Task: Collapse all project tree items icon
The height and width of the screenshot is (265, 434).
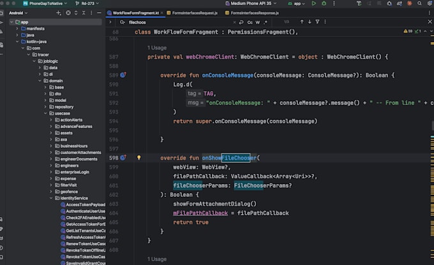Action: coord(84,13)
